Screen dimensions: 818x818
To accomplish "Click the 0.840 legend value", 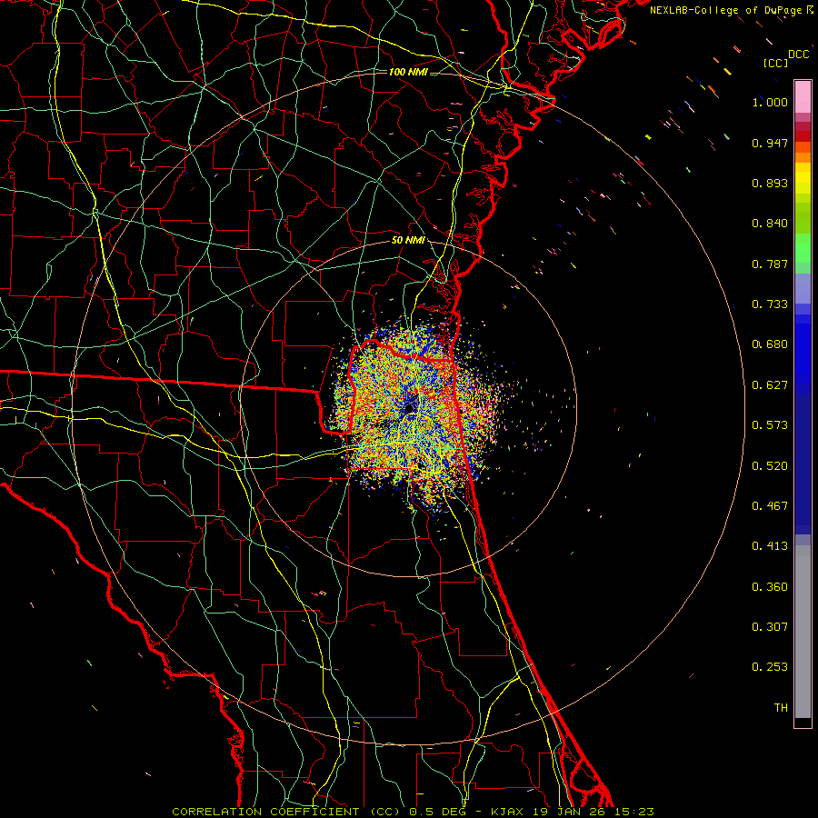I will (x=770, y=224).
